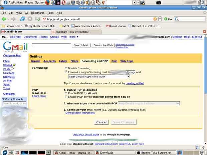207x155 pixels.
Task: Select Enable POP for all mail
Action: pos(66,93)
